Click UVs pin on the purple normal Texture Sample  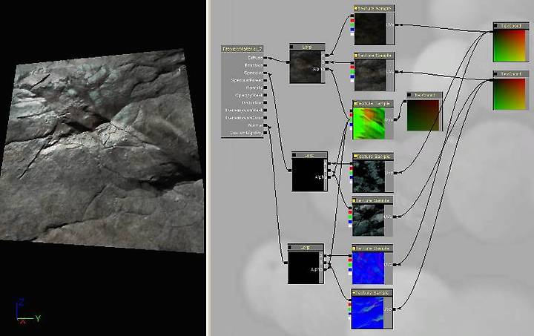[395, 265]
